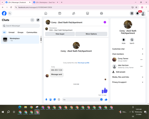Image resolution: width=149 pixels, height=119 pixels.
Task: Expand the Media, files and links section
Action: [x=128, y=77]
